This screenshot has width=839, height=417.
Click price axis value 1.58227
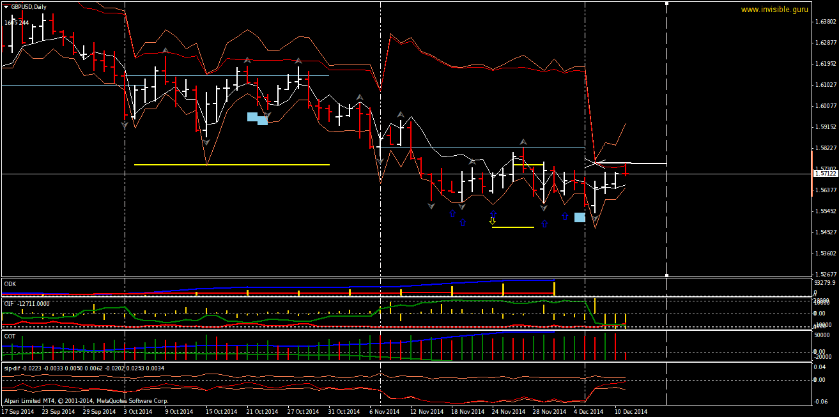tap(826, 148)
